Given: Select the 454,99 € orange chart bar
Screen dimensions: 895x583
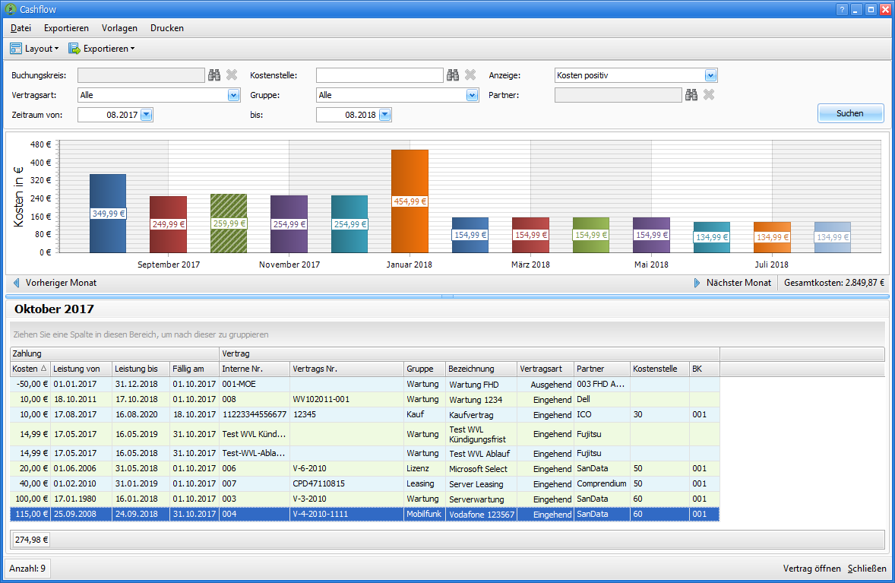Looking at the screenshot, I should [410, 201].
